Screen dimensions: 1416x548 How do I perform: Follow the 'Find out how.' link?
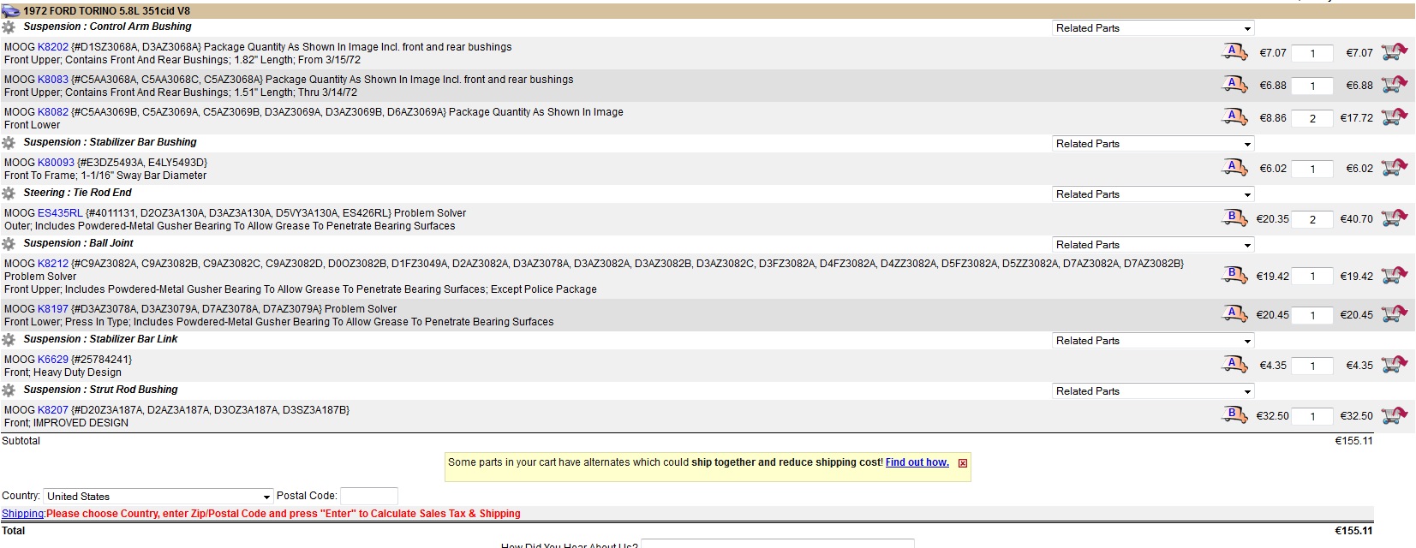pos(917,462)
